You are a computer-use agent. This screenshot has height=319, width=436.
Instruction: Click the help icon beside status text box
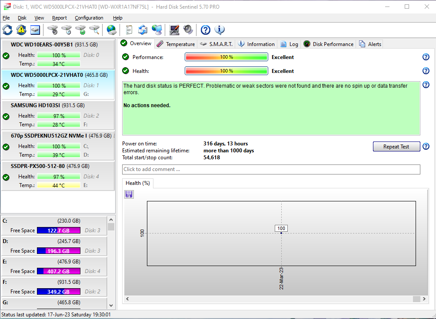[x=426, y=85]
